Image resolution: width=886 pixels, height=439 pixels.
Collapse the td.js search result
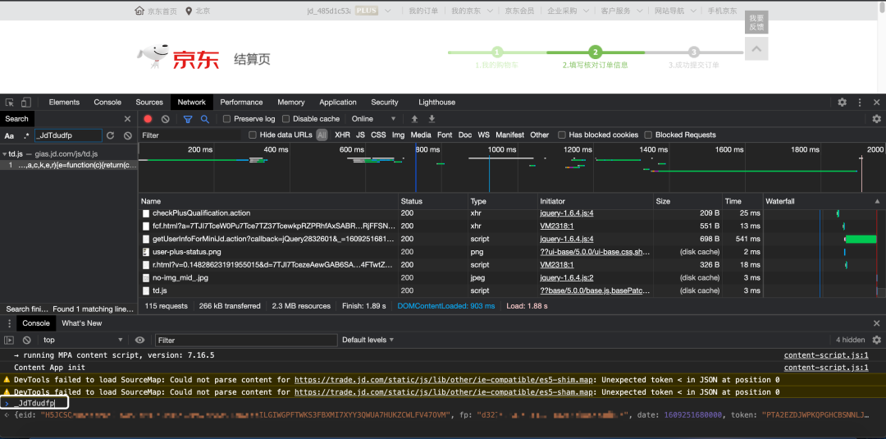point(5,153)
